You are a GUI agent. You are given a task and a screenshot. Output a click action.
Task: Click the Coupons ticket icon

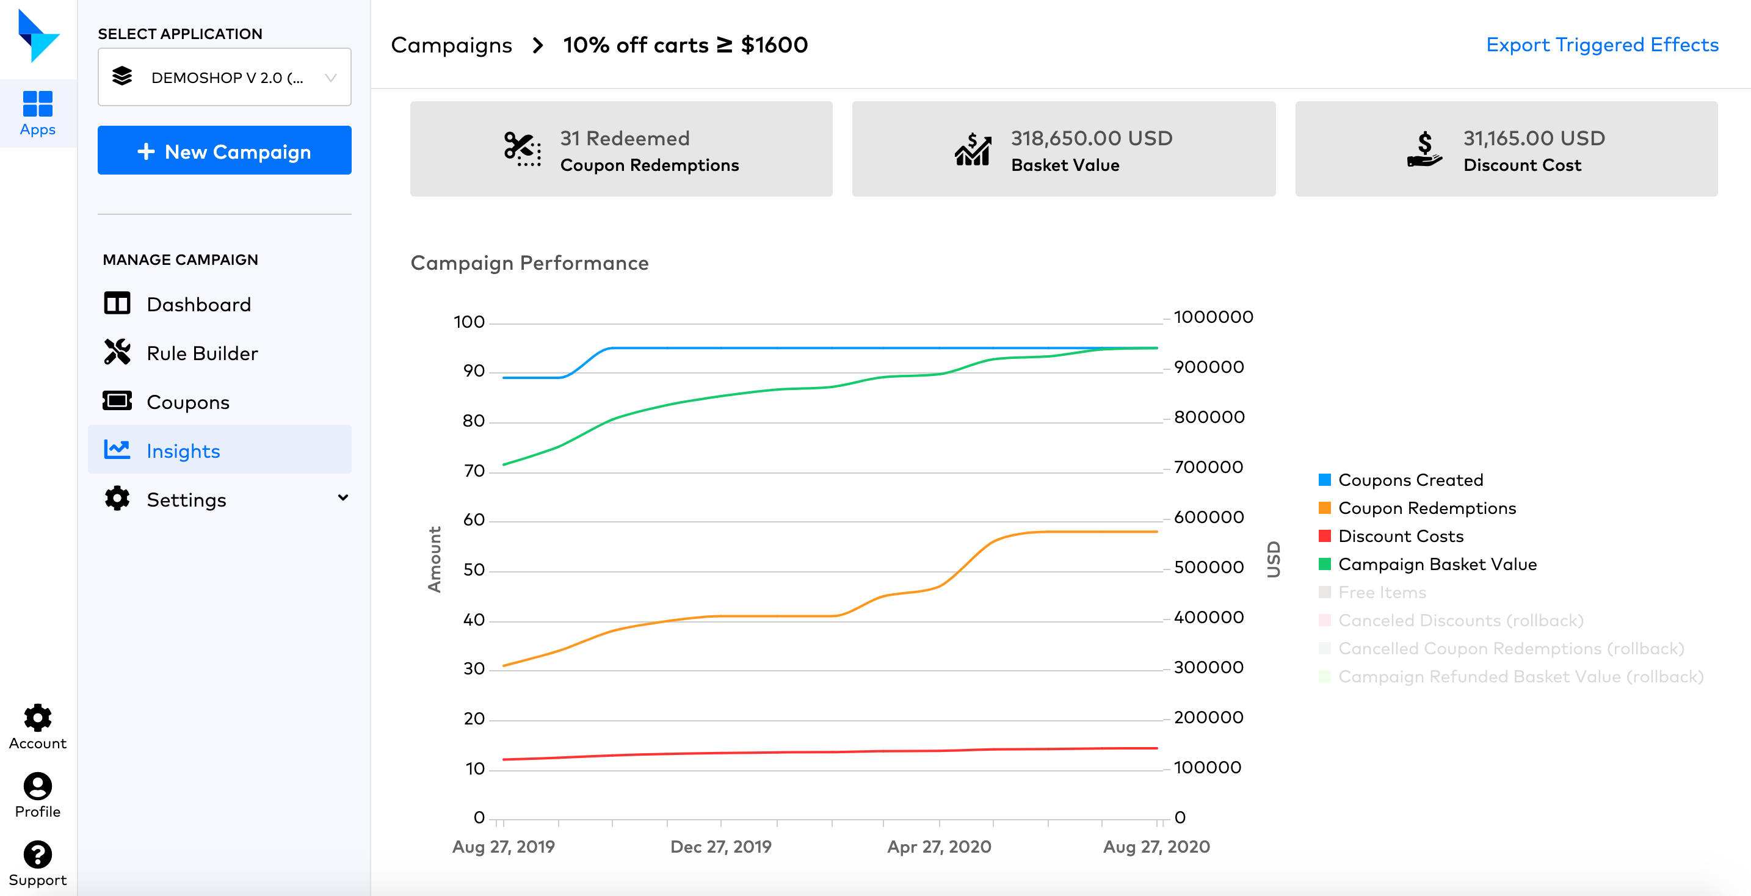pos(117,401)
